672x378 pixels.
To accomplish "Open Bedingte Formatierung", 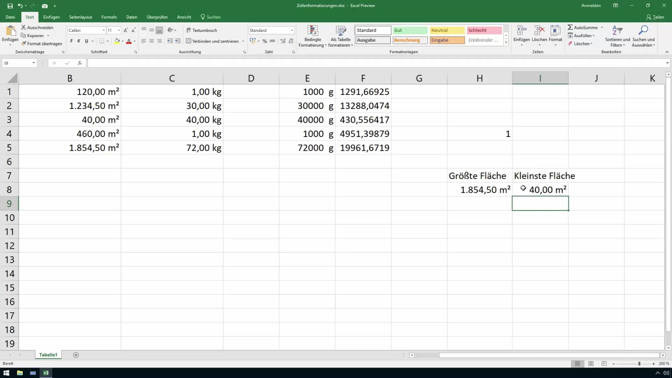I will 313,36.
